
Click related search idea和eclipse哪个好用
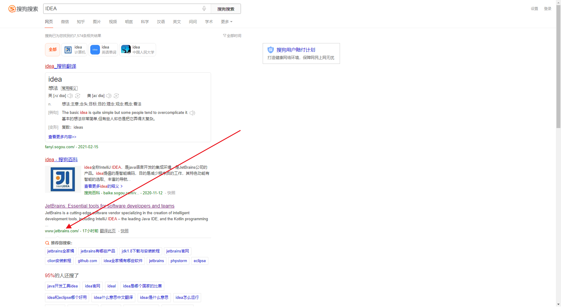[x=67, y=298]
